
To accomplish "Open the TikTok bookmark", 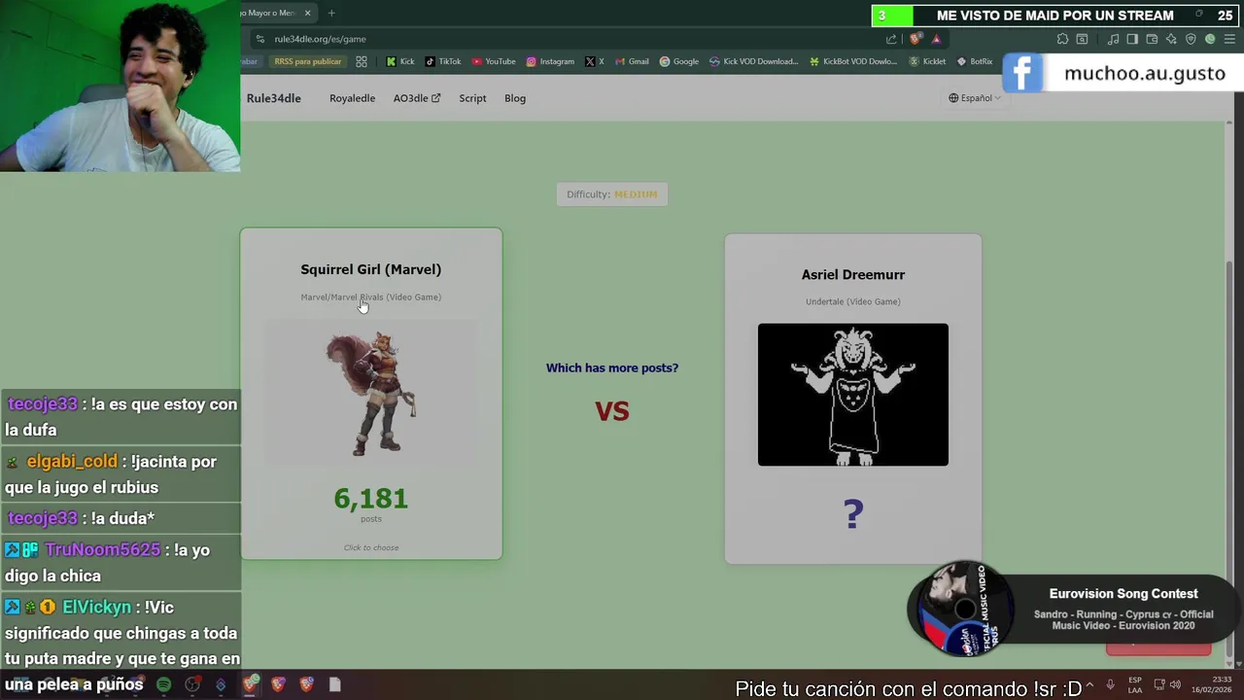I will [x=443, y=61].
